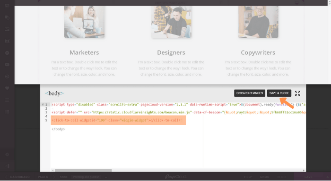This screenshot has height=181, width=331.
Task: Click the Discard Changes button
Action: 250,93
